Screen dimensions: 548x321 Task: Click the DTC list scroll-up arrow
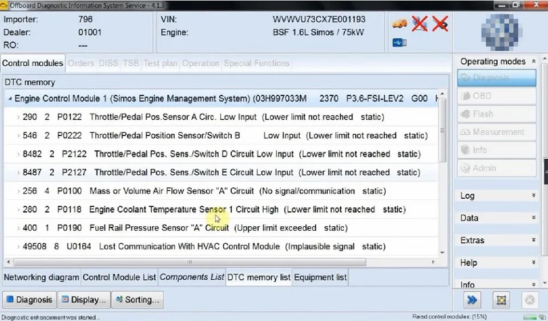pyautogui.click(x=442, y=94)
